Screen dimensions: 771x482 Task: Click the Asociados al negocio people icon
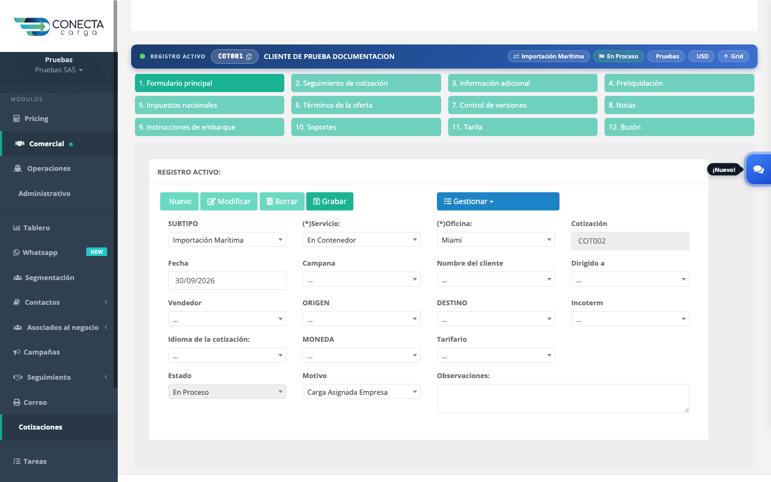pos(18,327)
